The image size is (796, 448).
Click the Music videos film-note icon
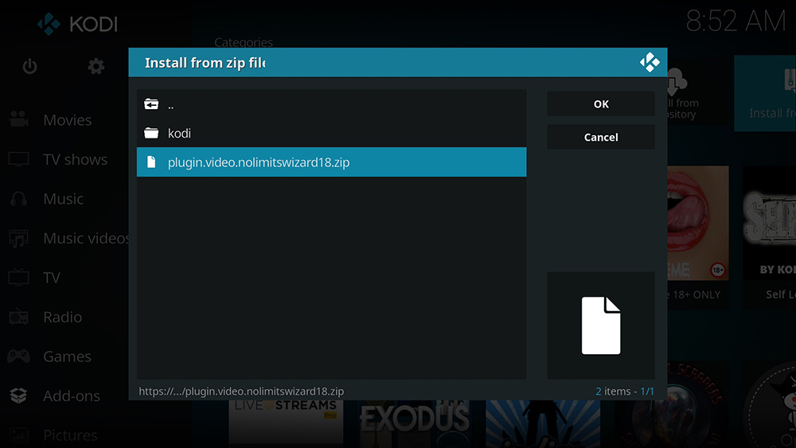click(x=19, y=239)
